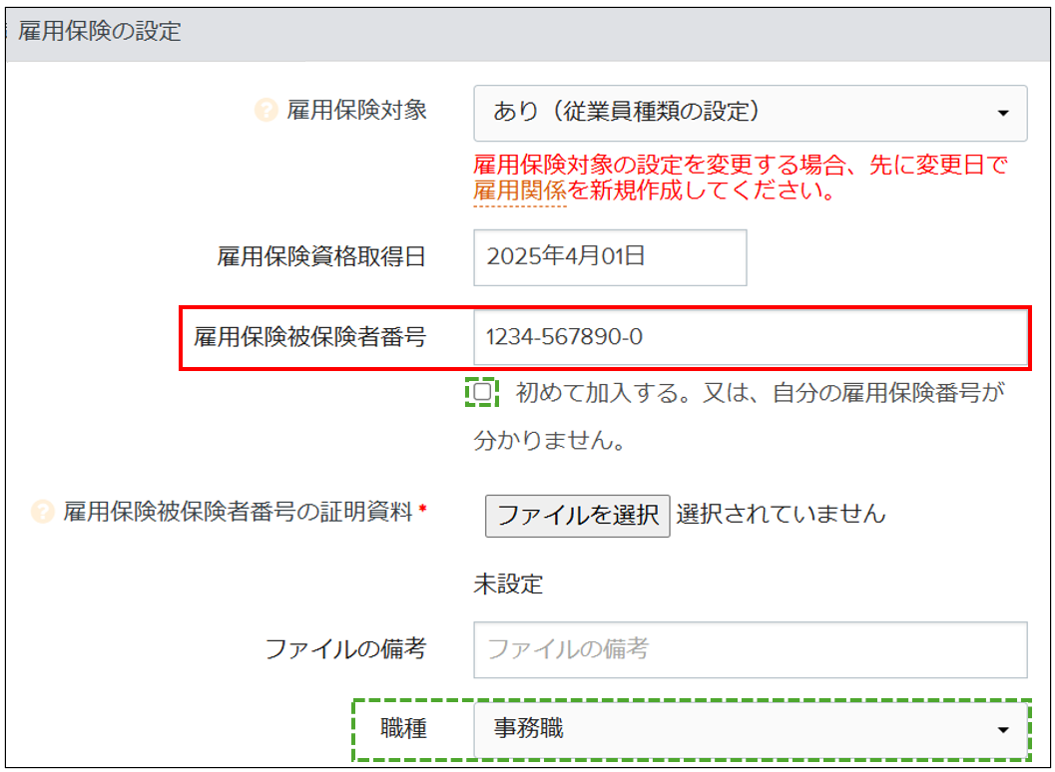This screenshot has width=1055, height=772.
Task: Click the help icon beside 雇用保険対象
Action: [x=265, y=111]
